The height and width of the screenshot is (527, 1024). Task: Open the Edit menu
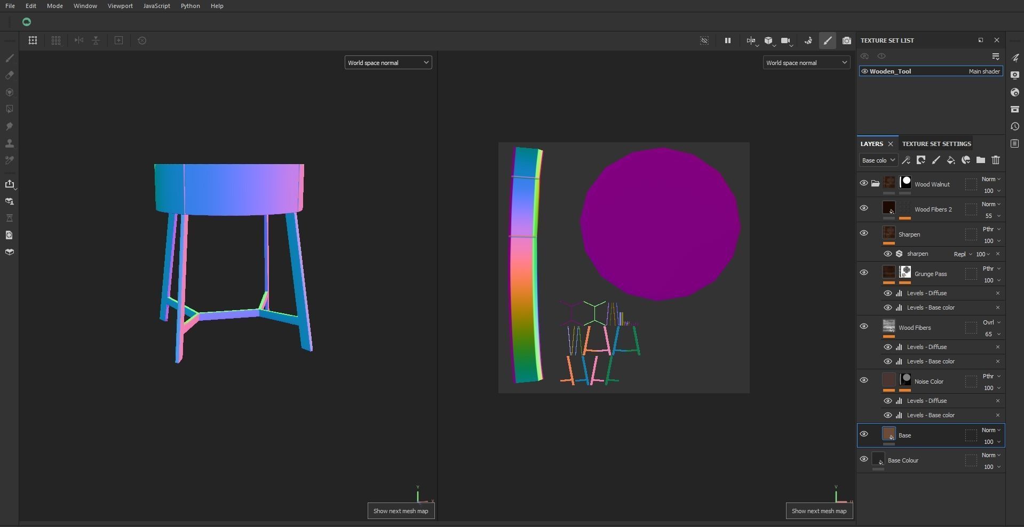[31, 6]
